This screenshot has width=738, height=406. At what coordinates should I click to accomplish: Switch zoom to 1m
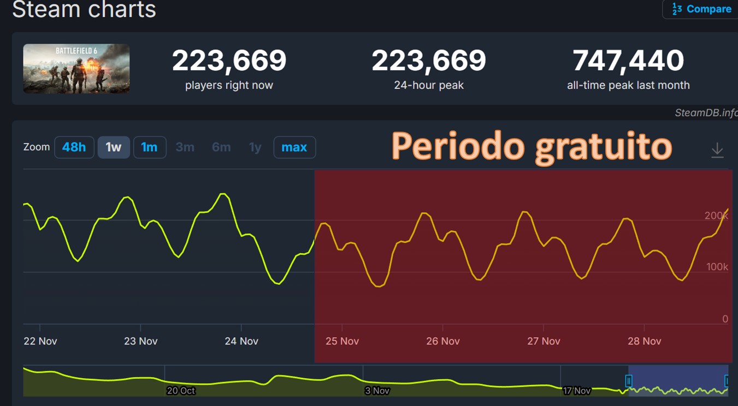[149, 147]
